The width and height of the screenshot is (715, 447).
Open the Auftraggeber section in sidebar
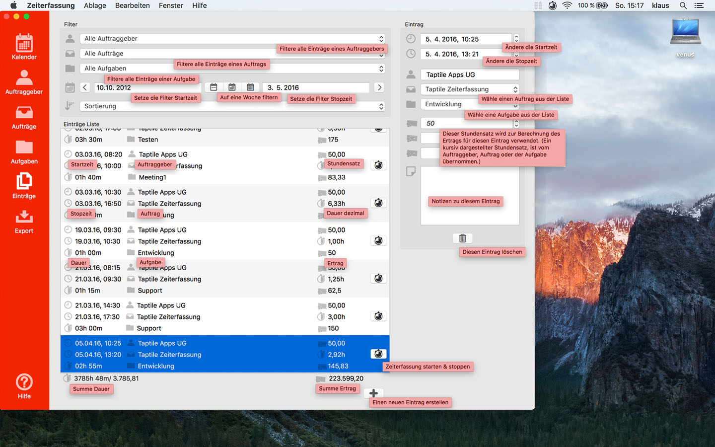[24, 81]
